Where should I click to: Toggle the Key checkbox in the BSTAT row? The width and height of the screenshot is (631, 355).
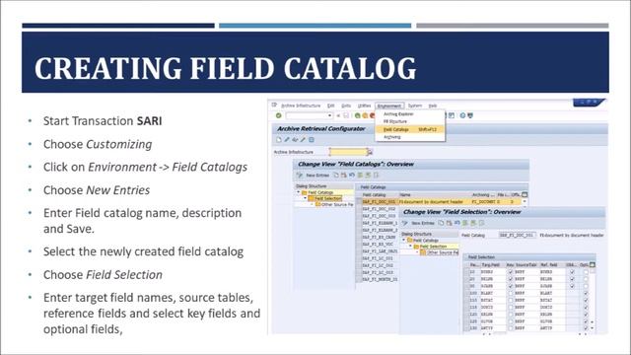(x=511, y=300)
